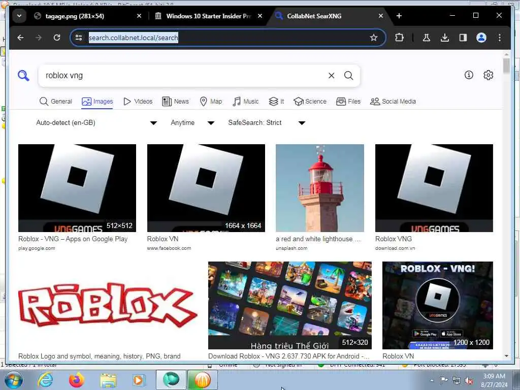Switch to tagage.png (281×54) tab
The width and height of the screenshot is (520, 390).
tap(75, 16)
